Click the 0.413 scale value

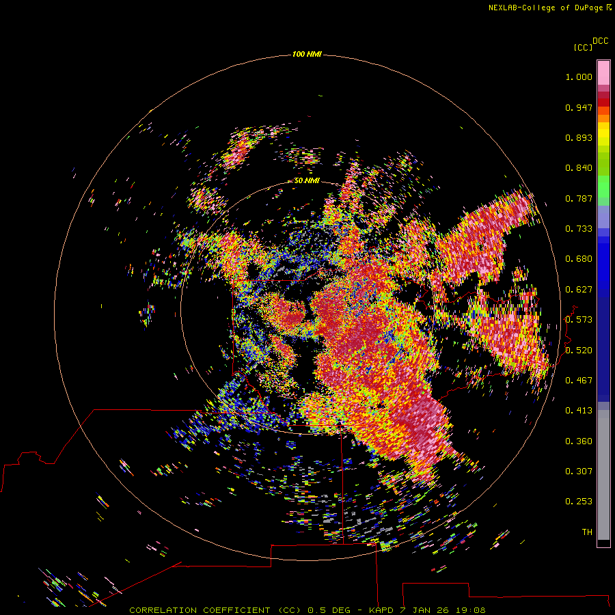click(579, 411)
